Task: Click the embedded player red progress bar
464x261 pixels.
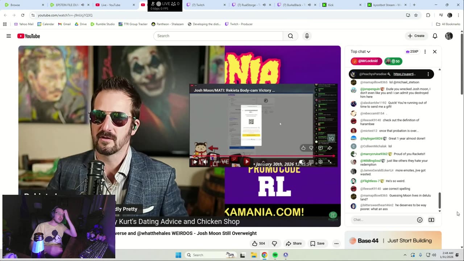Action: pos(262,156)
